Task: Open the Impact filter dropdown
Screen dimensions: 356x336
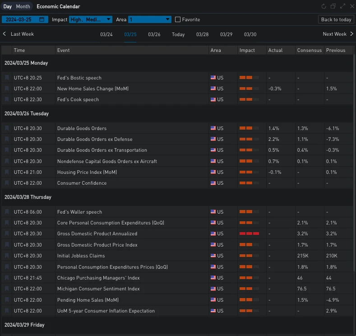Action: (x=91, y=19)
